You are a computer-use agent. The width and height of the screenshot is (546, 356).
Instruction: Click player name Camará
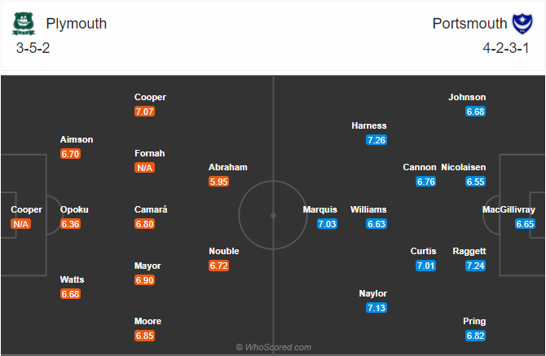click(151, 209)
